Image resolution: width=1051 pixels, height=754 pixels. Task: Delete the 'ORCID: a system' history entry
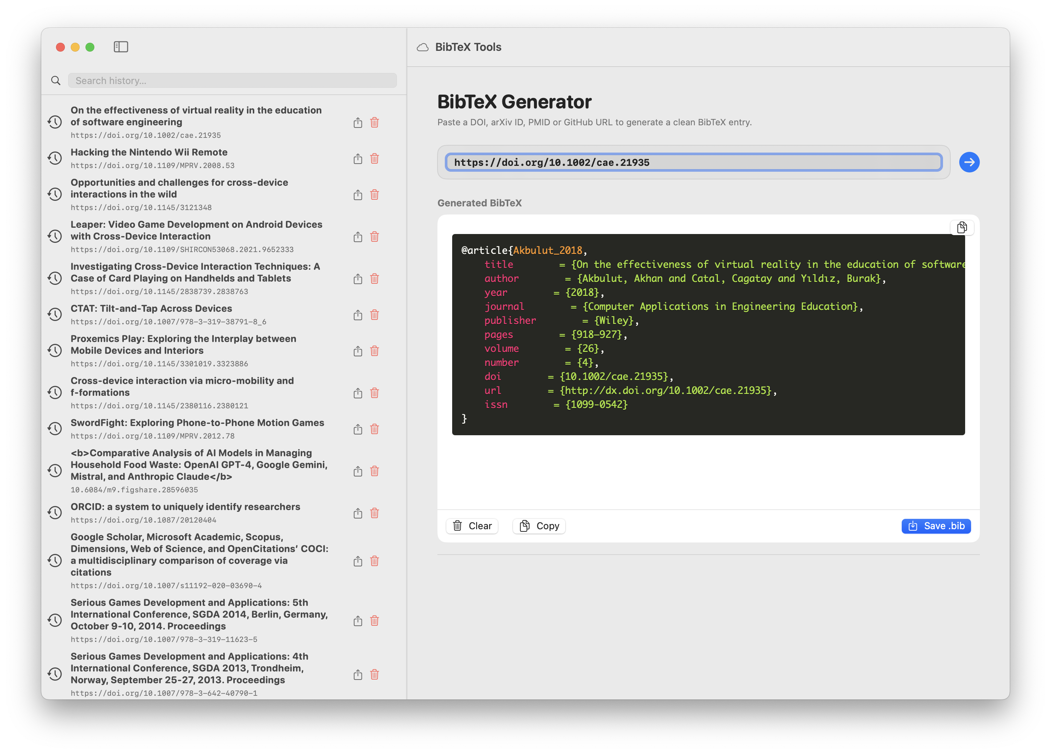point(374,513)
